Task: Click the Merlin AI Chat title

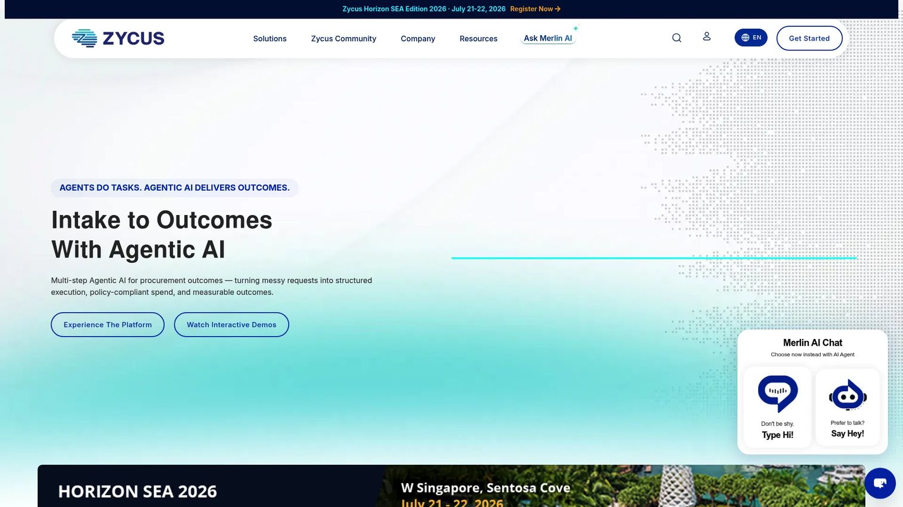Action: point(812,343)
